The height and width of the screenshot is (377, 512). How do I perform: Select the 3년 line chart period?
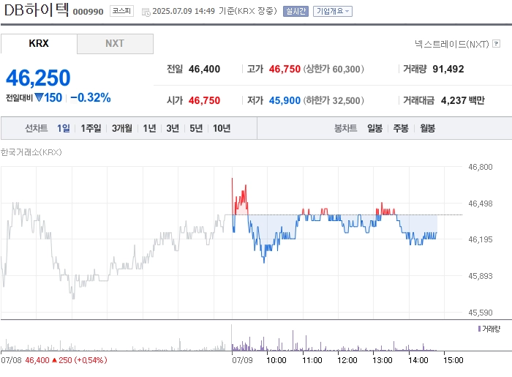pyautogui.click(x=173, y=128)
